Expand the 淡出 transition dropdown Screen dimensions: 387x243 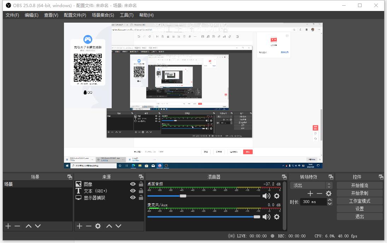pos(329,185)
